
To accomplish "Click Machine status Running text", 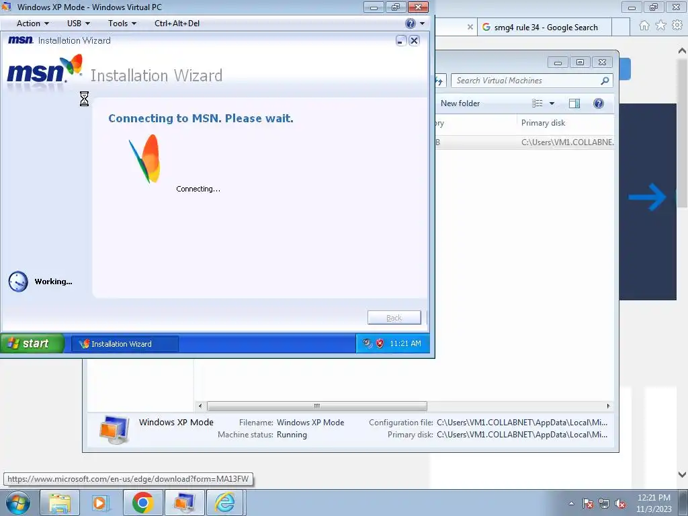I will pos(292,435).
